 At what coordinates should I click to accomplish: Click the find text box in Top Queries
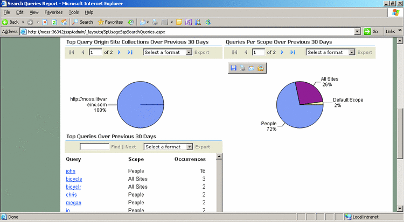click(94, 147)
